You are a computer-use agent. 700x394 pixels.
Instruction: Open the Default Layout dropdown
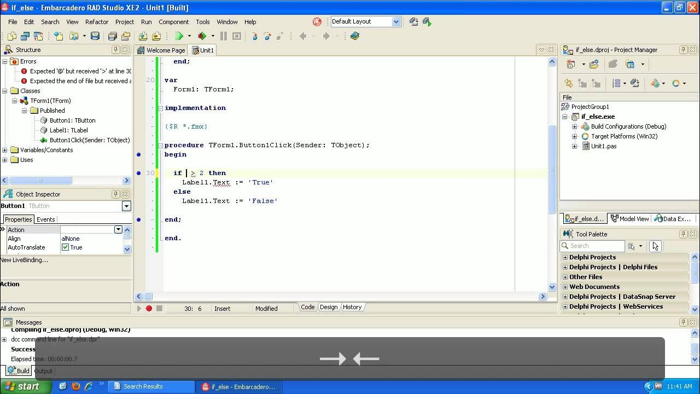click(x=396, y=22)
